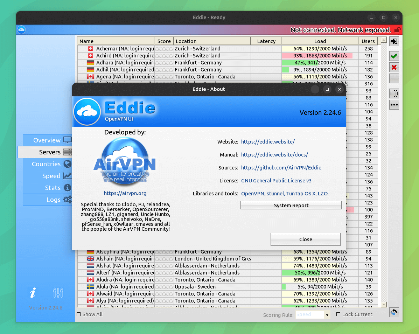Click the rename cursor icon in right toolbar
The image size is (419, 334).
pyautogui.click(x=394, y=93)
